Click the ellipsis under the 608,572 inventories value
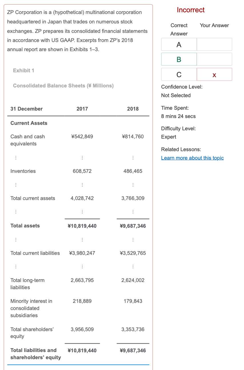The image size is (244, 370). click(82, 185)
